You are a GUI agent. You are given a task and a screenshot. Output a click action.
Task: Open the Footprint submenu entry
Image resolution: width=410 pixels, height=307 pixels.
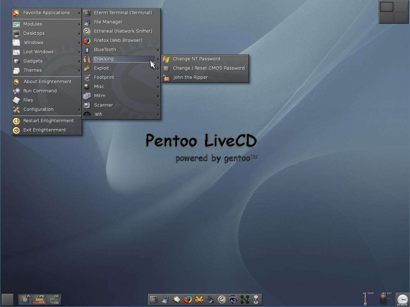pyautogui.click(x=122, y=77)
